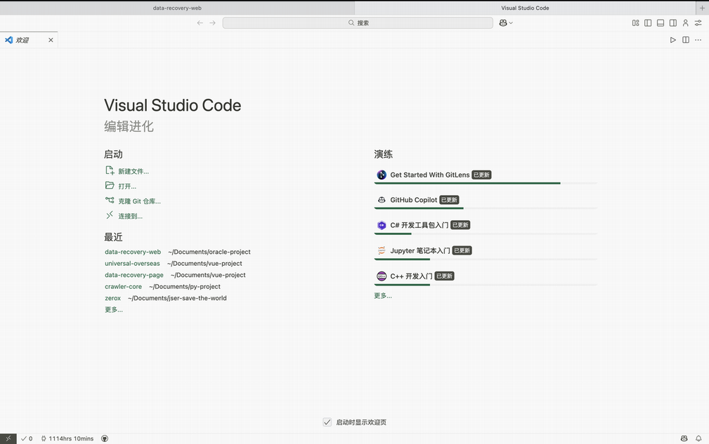Screen dimensions: 709x444
Task: Toggle the secondary side bar
Action: pyautogui.click(x=673, y=23)
